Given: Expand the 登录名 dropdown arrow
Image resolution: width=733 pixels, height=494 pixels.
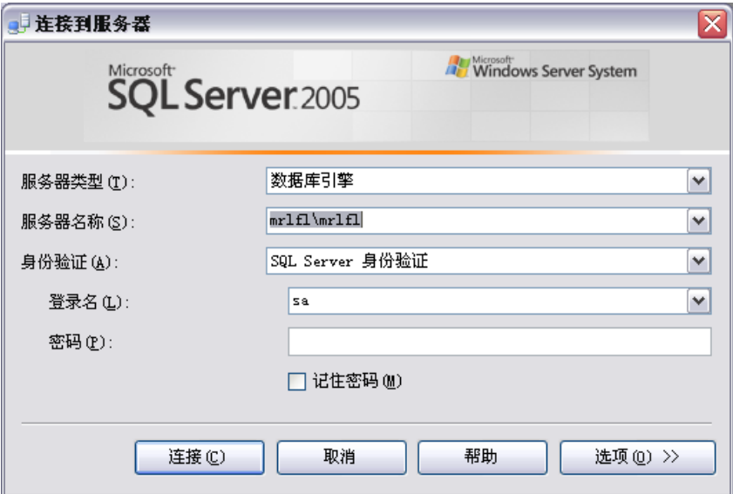Looking at the screenshot, I should coord(699,301).
